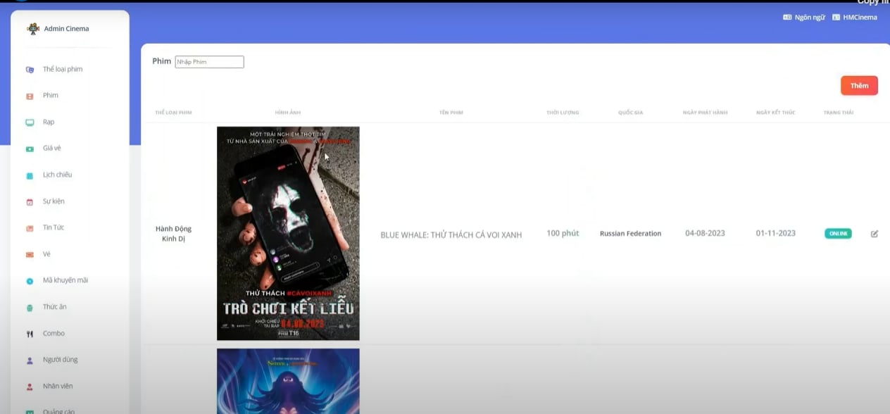Click the Người dùng user icon

[x=30, y=360]
